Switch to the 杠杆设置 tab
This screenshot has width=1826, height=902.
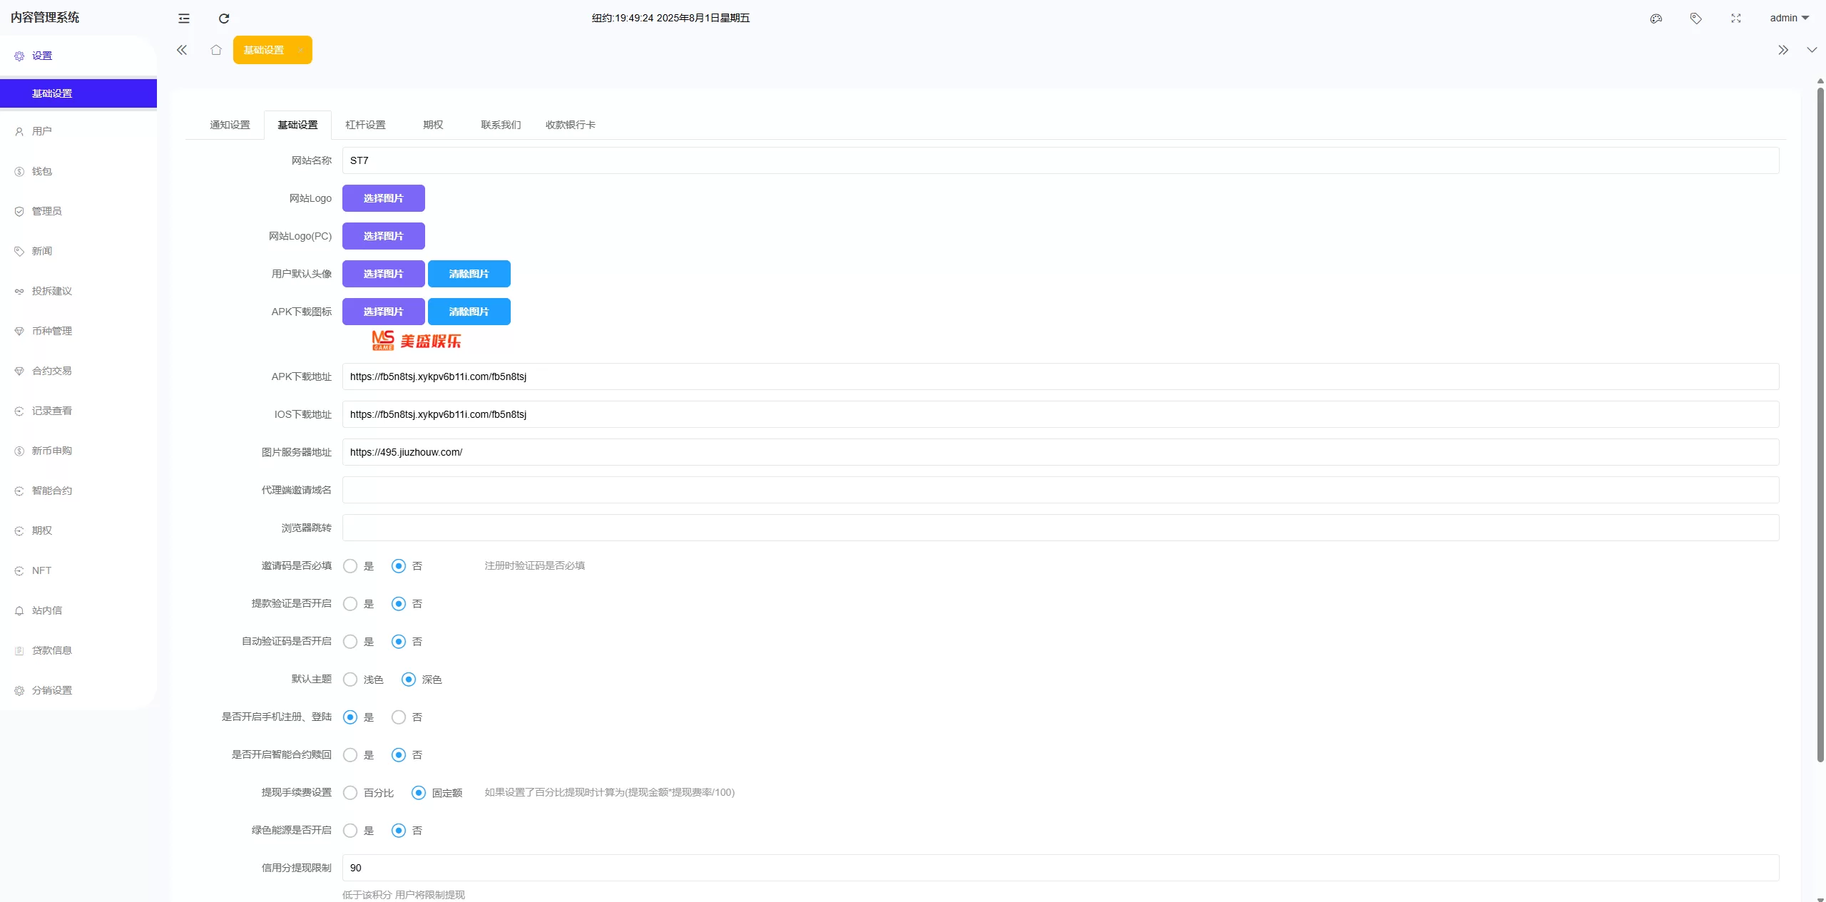point(365,125)
